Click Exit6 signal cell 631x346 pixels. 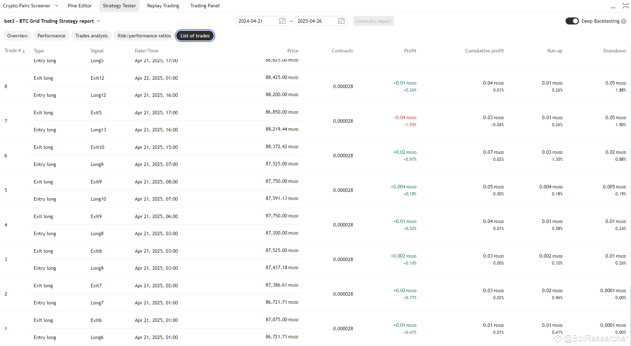[96, 320]
